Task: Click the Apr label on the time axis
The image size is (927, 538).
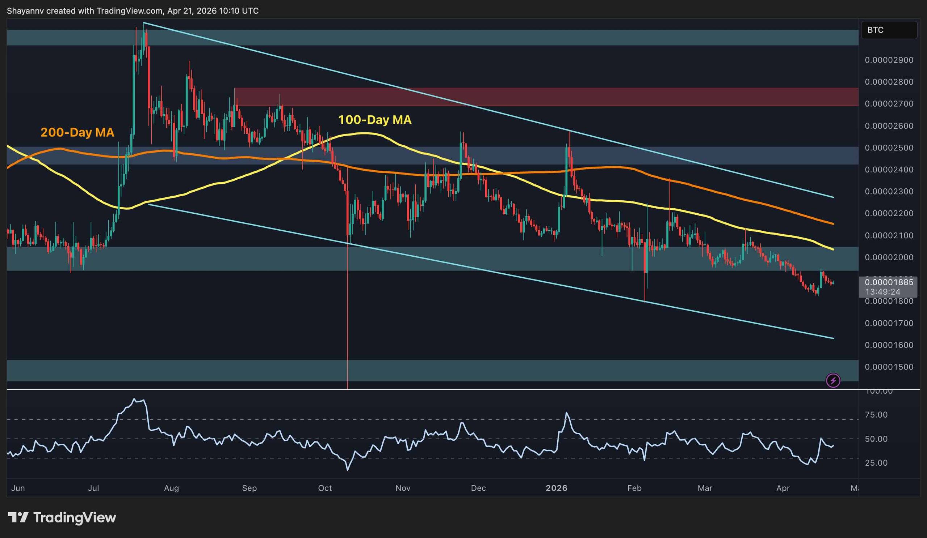Action: pos(784,488)
